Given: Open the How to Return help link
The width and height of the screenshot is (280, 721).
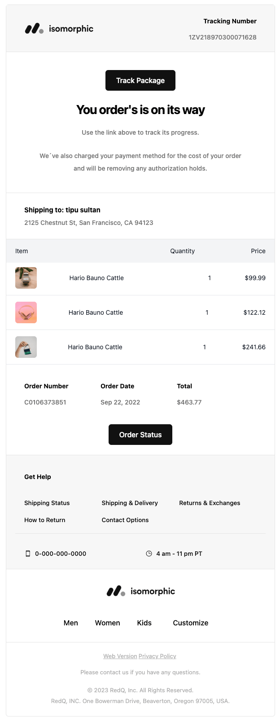Looking at the screenshot, I should tap(44, 520).
